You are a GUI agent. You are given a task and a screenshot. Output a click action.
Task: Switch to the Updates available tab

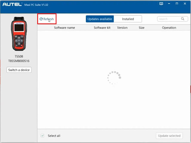click(x=100, y=19)
